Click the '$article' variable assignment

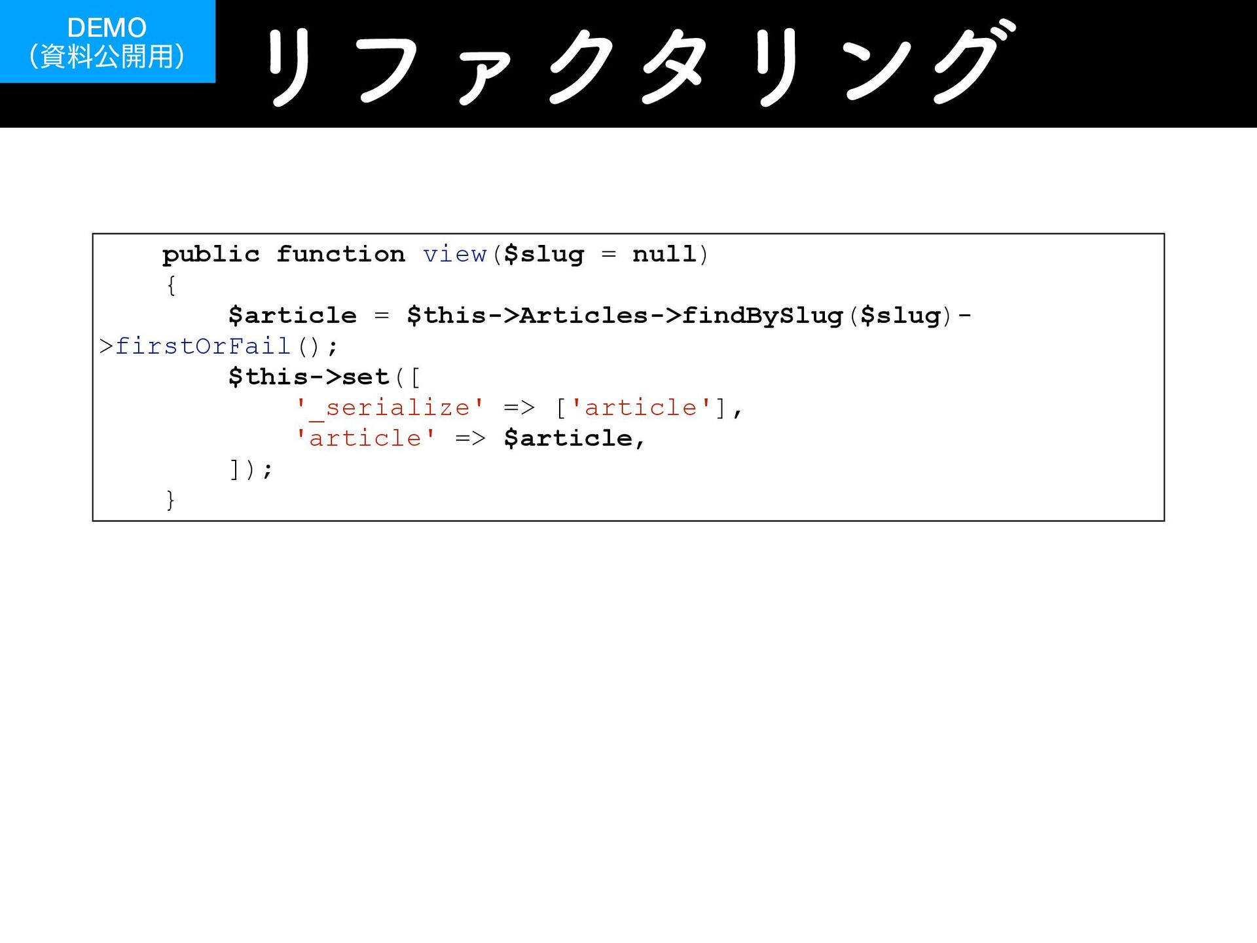pyautogui.click(x=292, y=316)
